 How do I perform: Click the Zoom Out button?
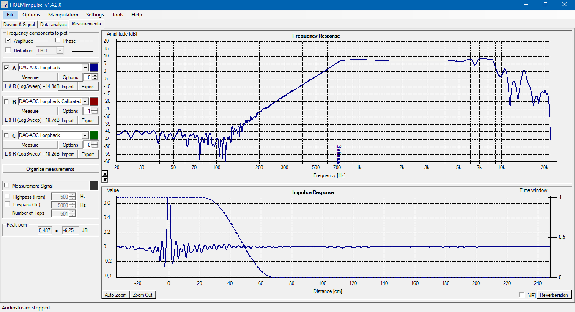tap(143, 295)
